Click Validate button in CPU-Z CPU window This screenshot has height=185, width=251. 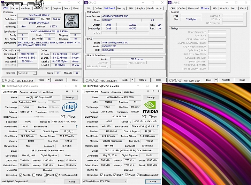(x=59, y=80)
